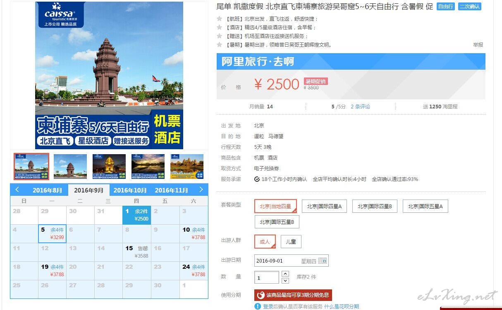502x310 pixels.
Task: Pick the 北京|国际四星B package option
Action: [x=375, y=206]
